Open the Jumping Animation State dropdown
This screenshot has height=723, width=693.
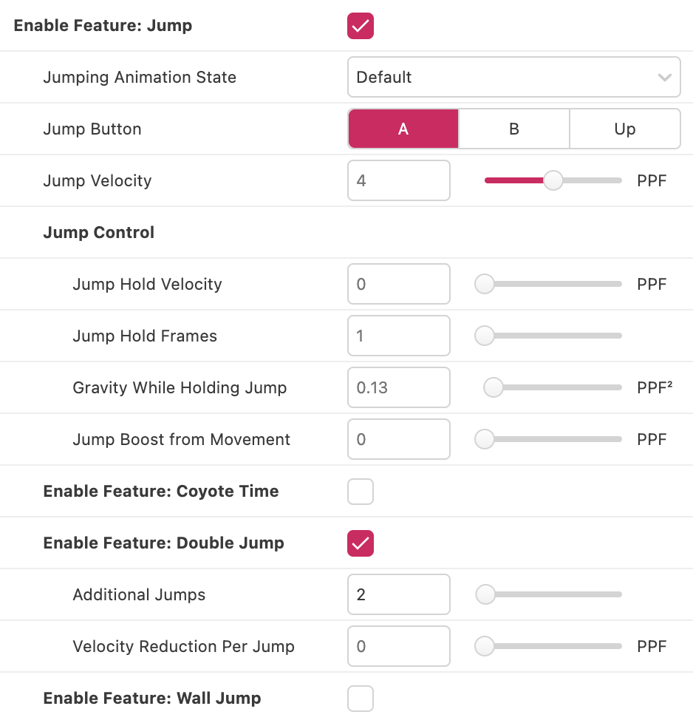pos(513,78)
